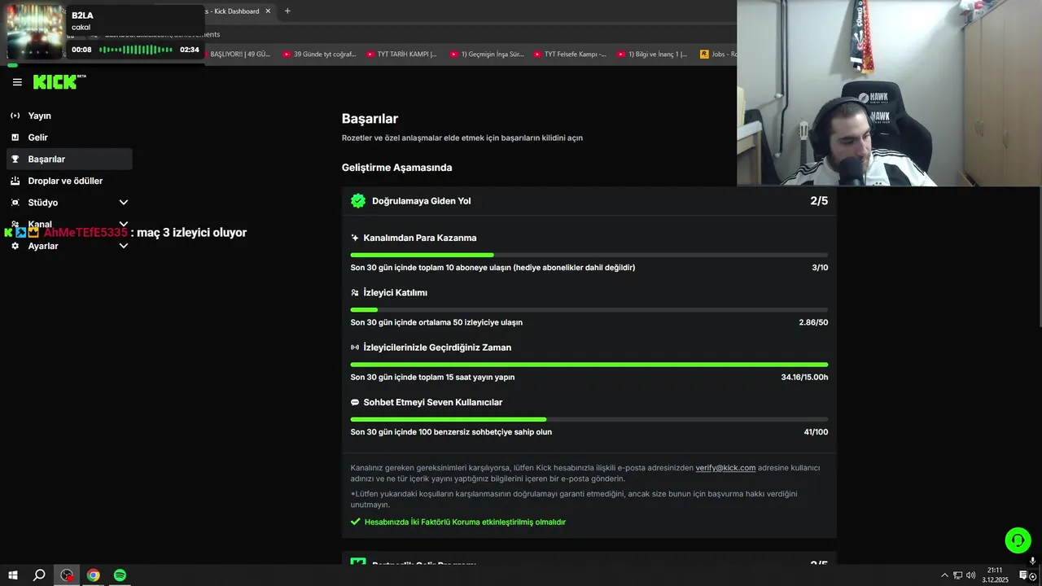Viewport: 1042px width, 586px height.
Task: Expand the Stüdyo sidebar section
Action: (124, 203)
